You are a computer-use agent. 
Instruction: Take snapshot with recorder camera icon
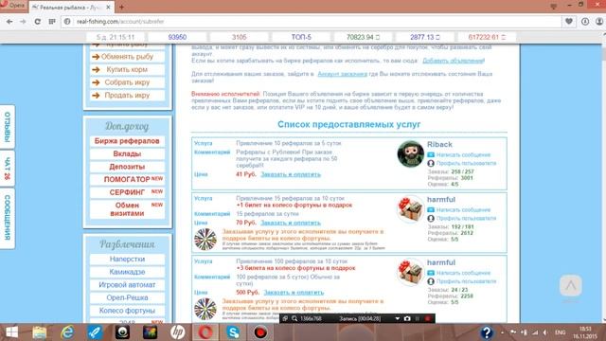tap(407, 318)
